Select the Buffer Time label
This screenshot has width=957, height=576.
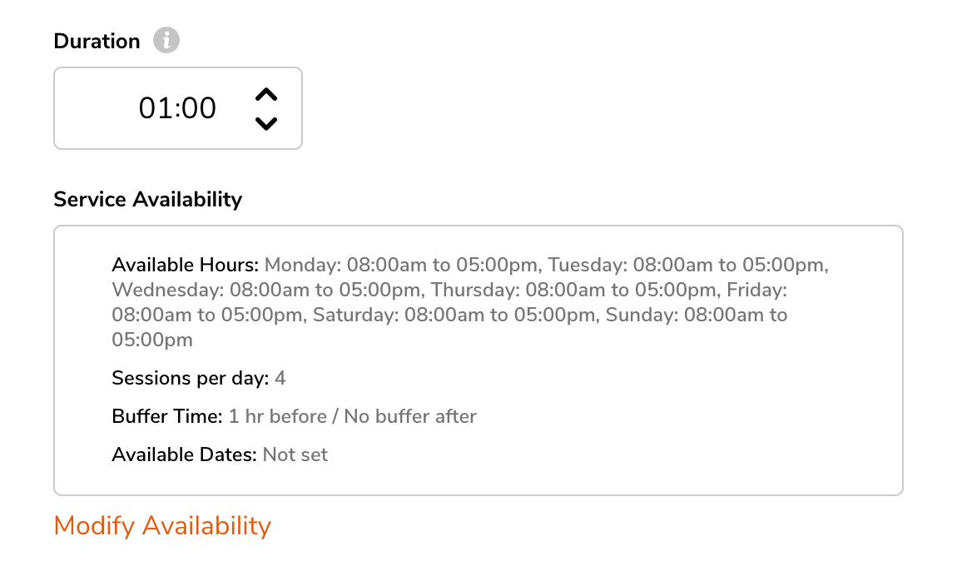(167, 416)
